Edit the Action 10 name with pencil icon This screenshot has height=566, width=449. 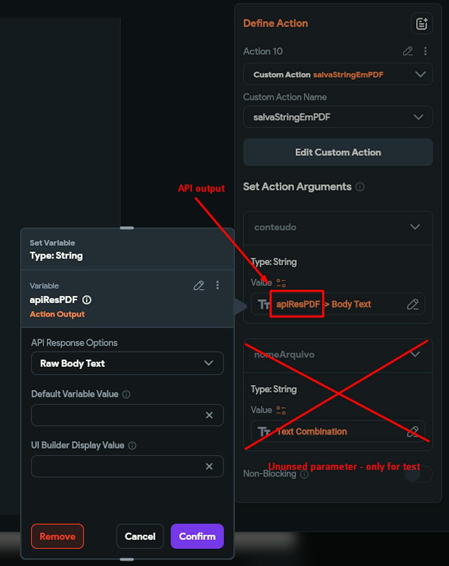point(408,51)
